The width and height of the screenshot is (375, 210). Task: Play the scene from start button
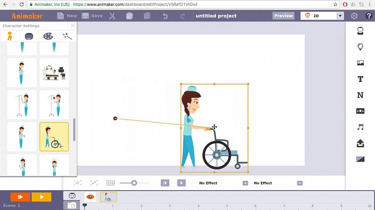(x=165, y=183)
